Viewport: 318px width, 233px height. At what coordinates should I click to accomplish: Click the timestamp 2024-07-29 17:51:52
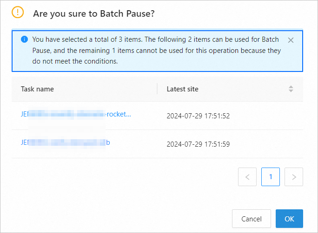click(198, 116)
